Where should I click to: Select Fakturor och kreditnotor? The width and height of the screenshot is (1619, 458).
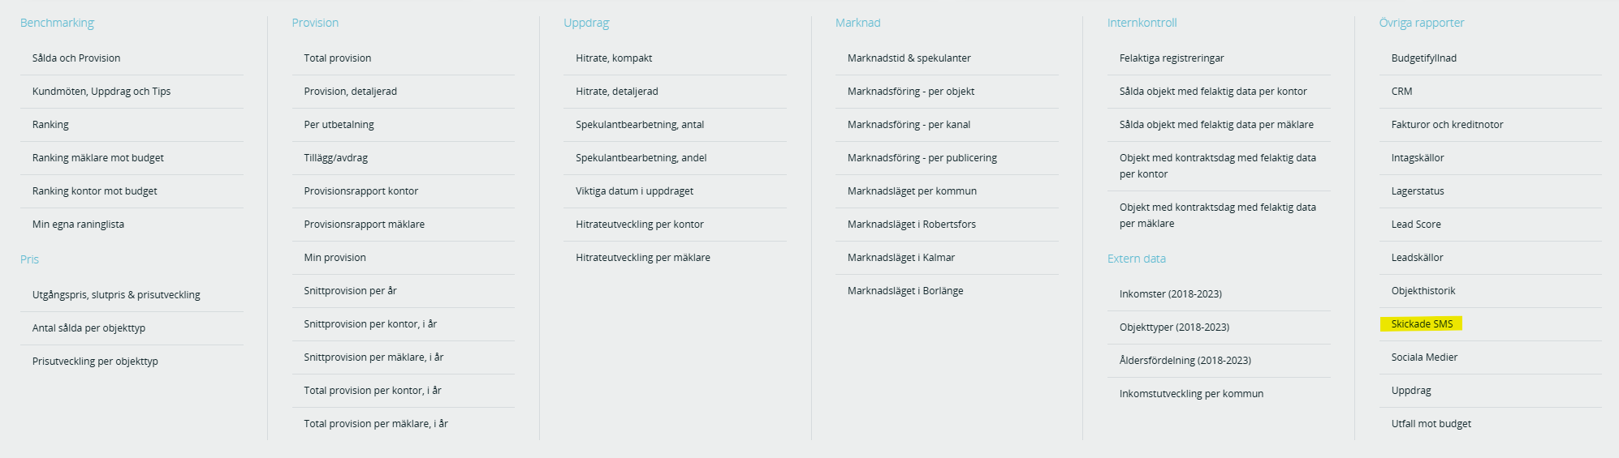(x=1447, y=125)
